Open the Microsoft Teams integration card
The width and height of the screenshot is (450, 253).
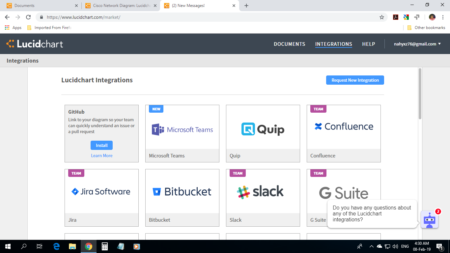pyautogui.click(x=182, y=133)
